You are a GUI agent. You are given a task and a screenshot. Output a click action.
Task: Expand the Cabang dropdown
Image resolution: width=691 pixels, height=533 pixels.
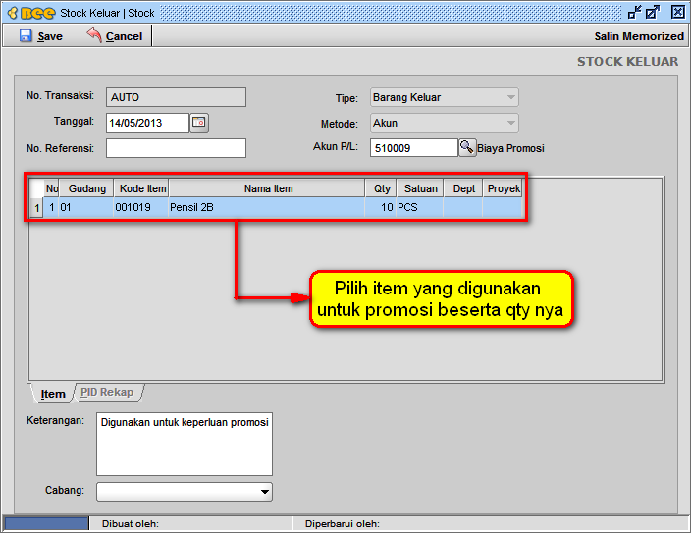[264, 492]
